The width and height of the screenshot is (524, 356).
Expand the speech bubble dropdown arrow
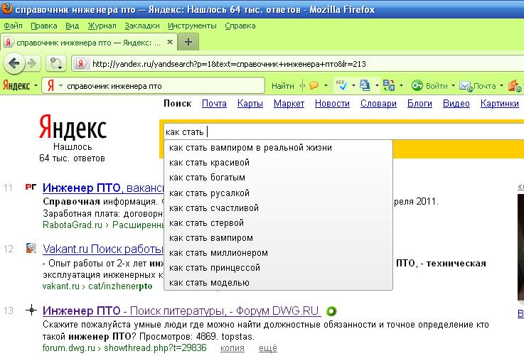click(326, 86)
